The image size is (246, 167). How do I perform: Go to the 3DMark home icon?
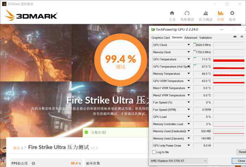pyautogui.click(x=172, y=13)
